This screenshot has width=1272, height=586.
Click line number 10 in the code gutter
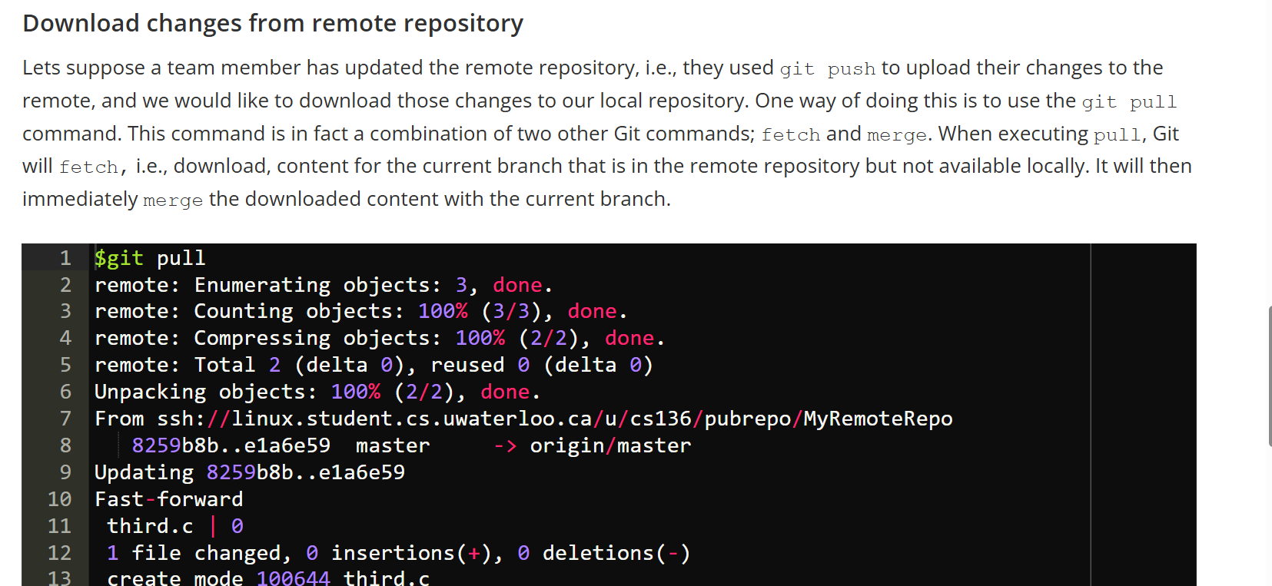60,499
